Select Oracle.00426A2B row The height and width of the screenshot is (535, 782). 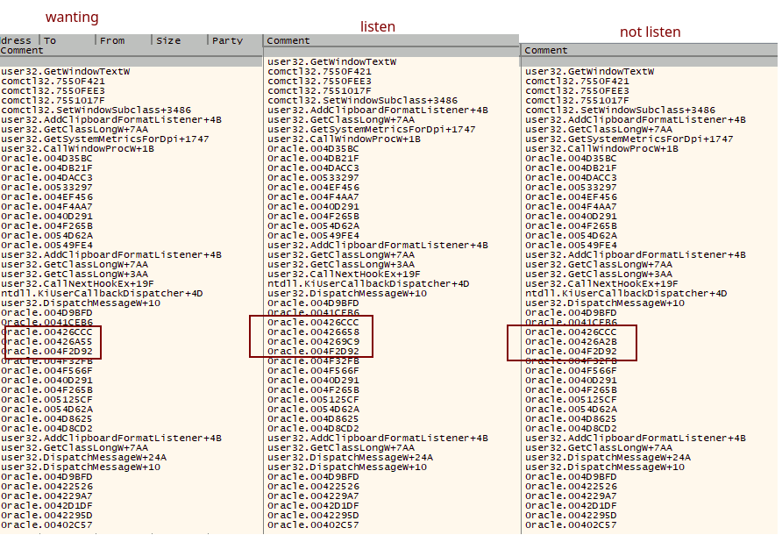[571, 341]
